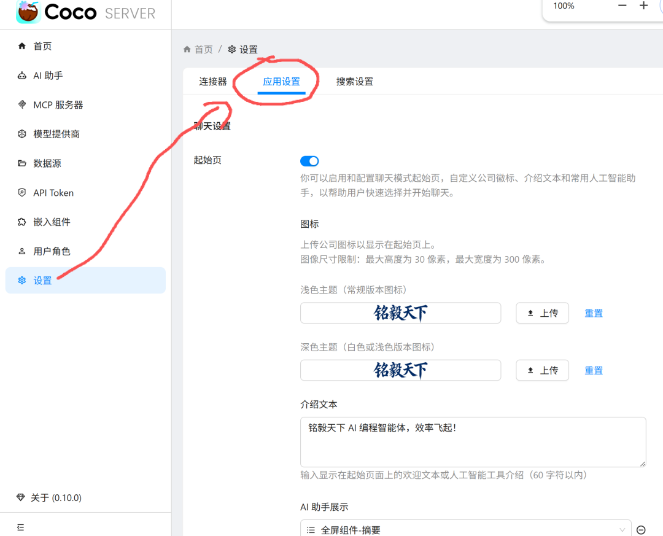663x536 pixels.
Task: Reset the light theme icon via 重置
Action: click(x=593, y=313)
